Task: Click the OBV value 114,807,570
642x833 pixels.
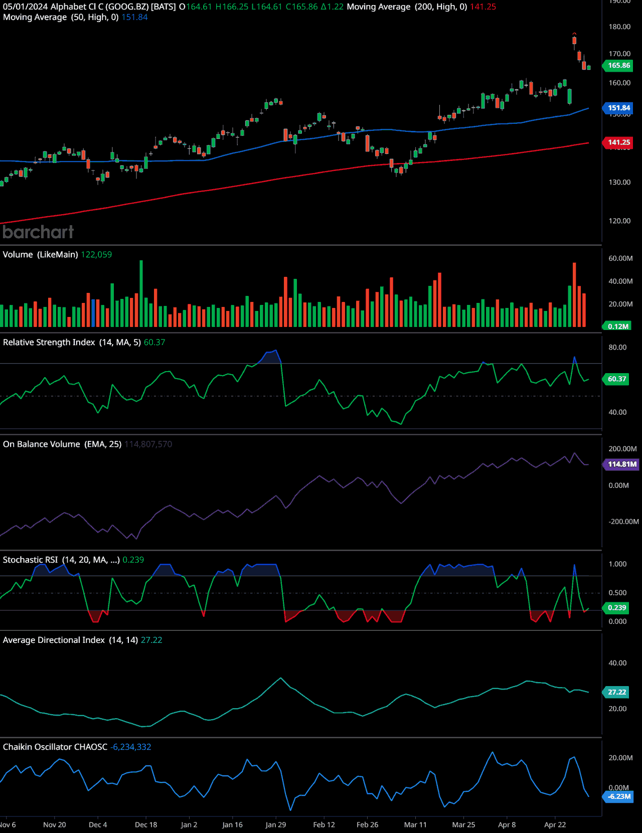Action: [148, 444]
